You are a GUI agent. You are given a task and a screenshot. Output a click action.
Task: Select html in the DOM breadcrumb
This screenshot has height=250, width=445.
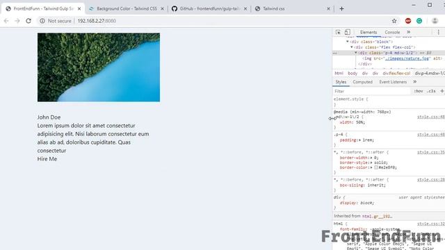click(x=339, y=73)
